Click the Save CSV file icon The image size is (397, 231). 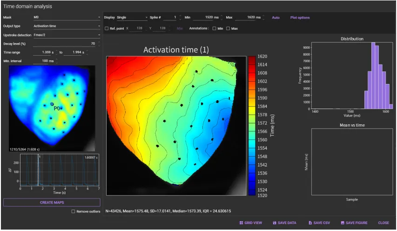click(x=310, y=223)
